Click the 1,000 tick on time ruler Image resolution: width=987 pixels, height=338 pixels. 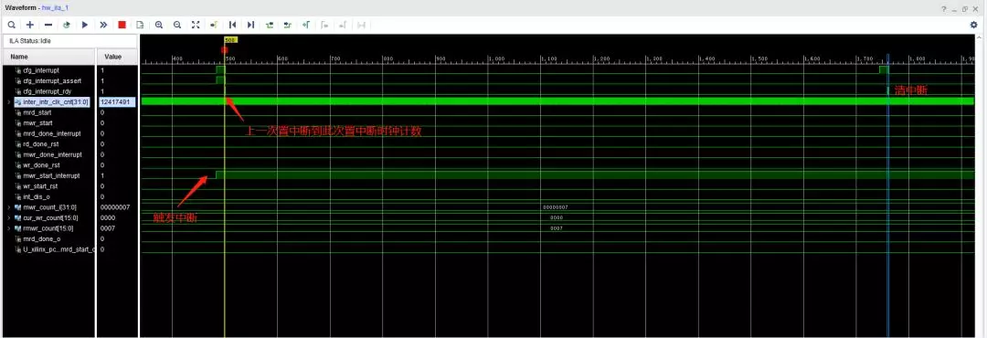[496, 58]
